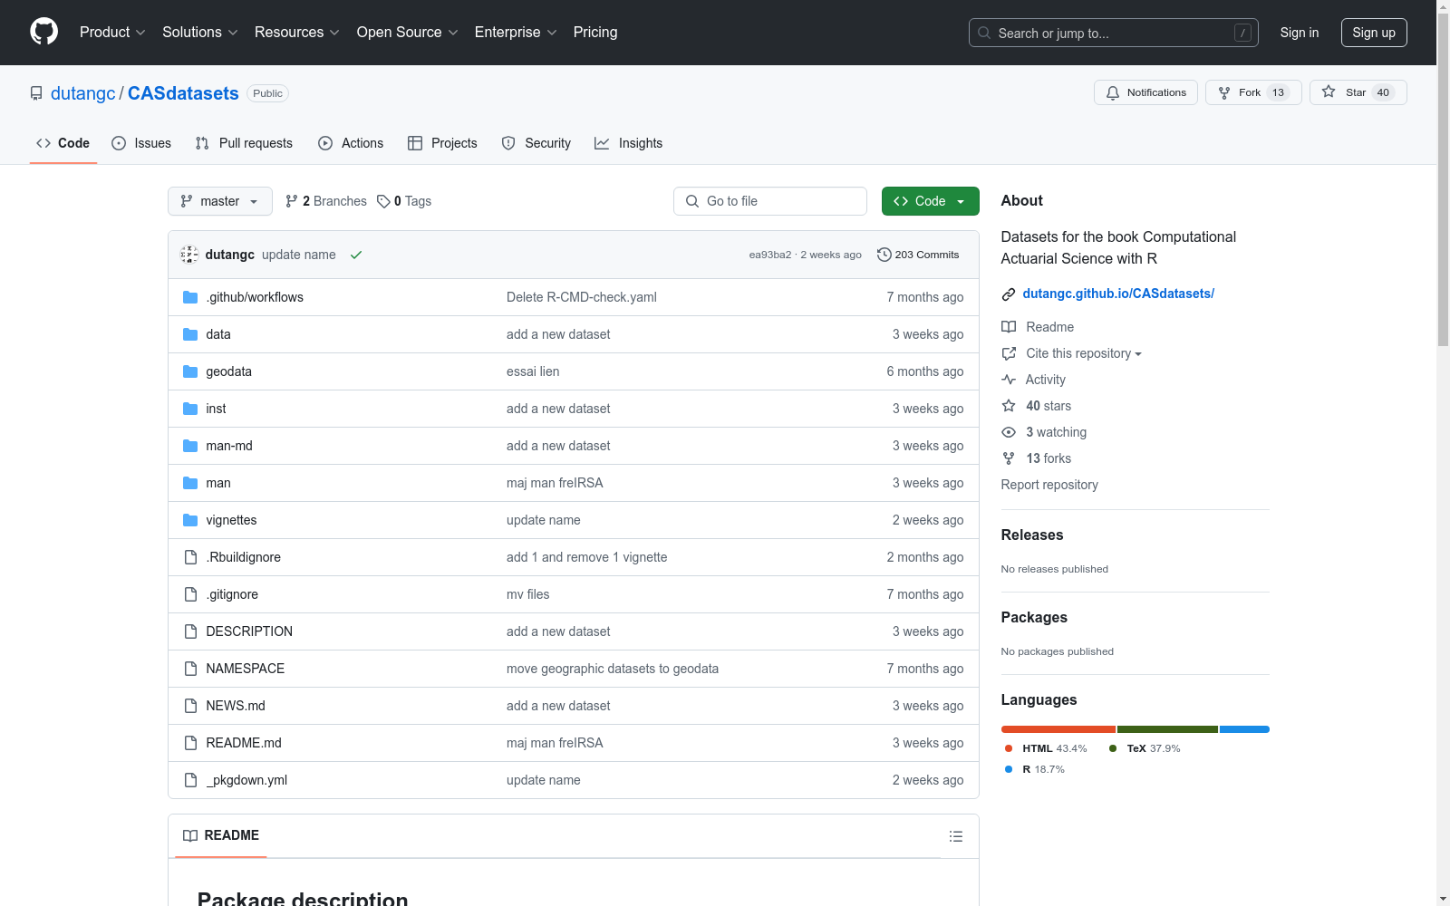This screenshot has width=1450, height=906.
Task: Click the eye icon beside 3 watching
Action: tap(1009, 432)
